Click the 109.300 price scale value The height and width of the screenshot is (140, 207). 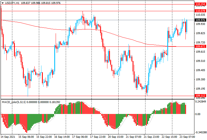(200, 80)
